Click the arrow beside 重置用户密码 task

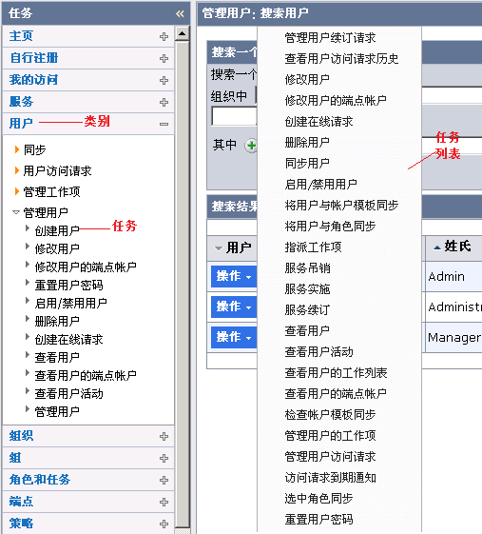point(28,282)
